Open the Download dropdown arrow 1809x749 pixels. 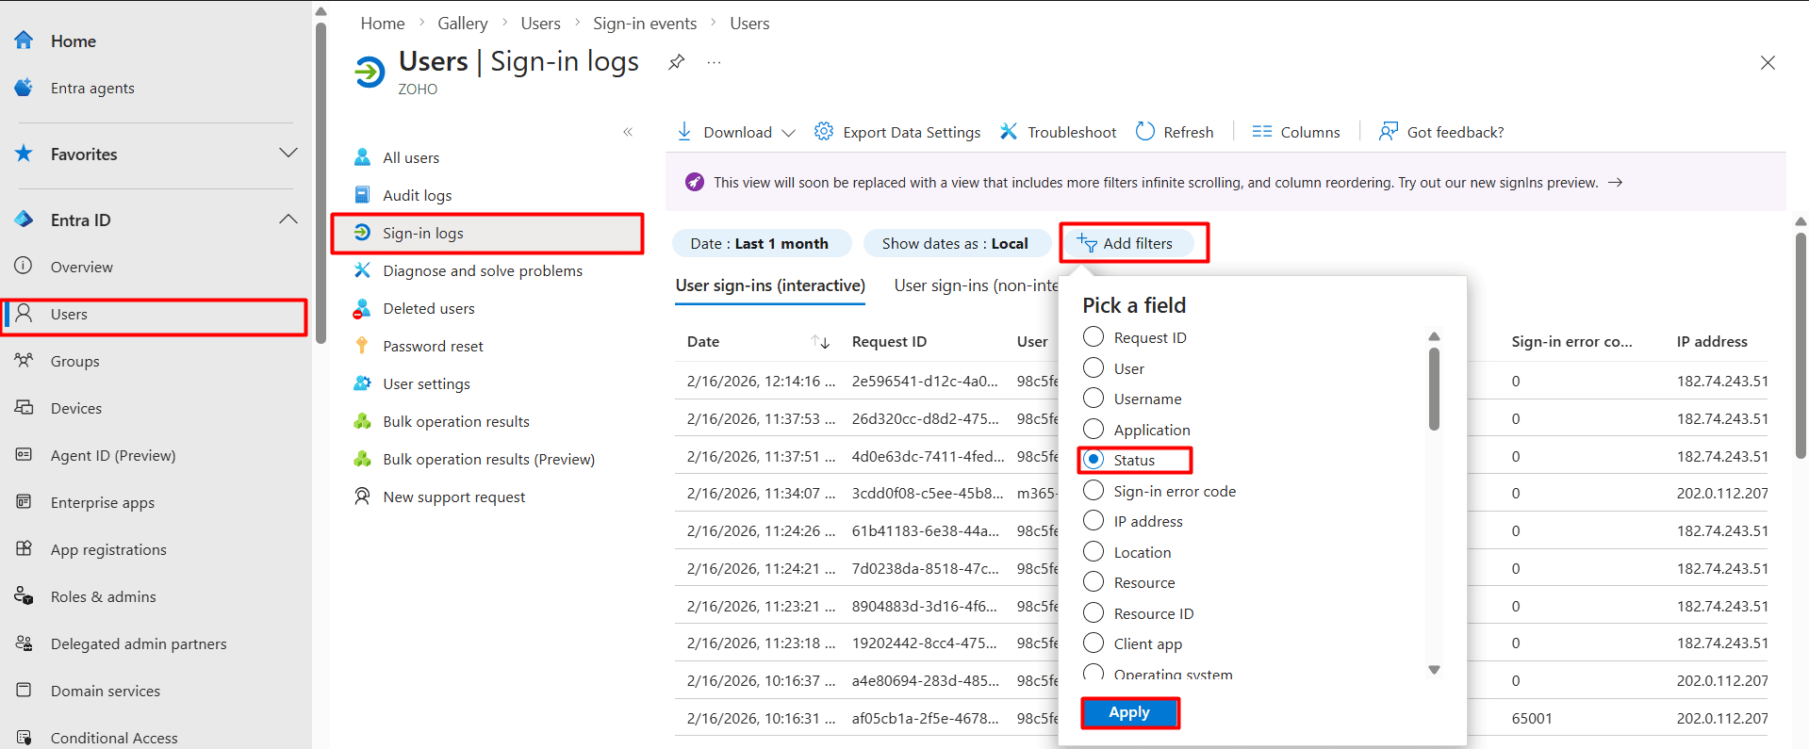click(788, 133)
